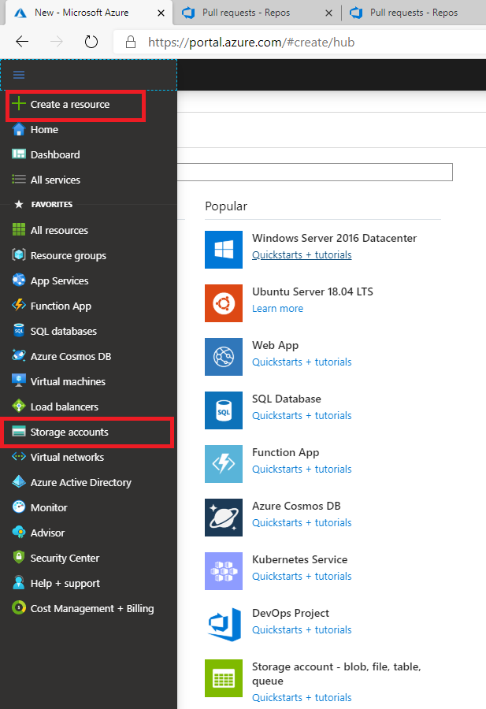Click the Azure Cosmos DB sidebar icon
Screen dimensions: 486x709
[19, 356]
